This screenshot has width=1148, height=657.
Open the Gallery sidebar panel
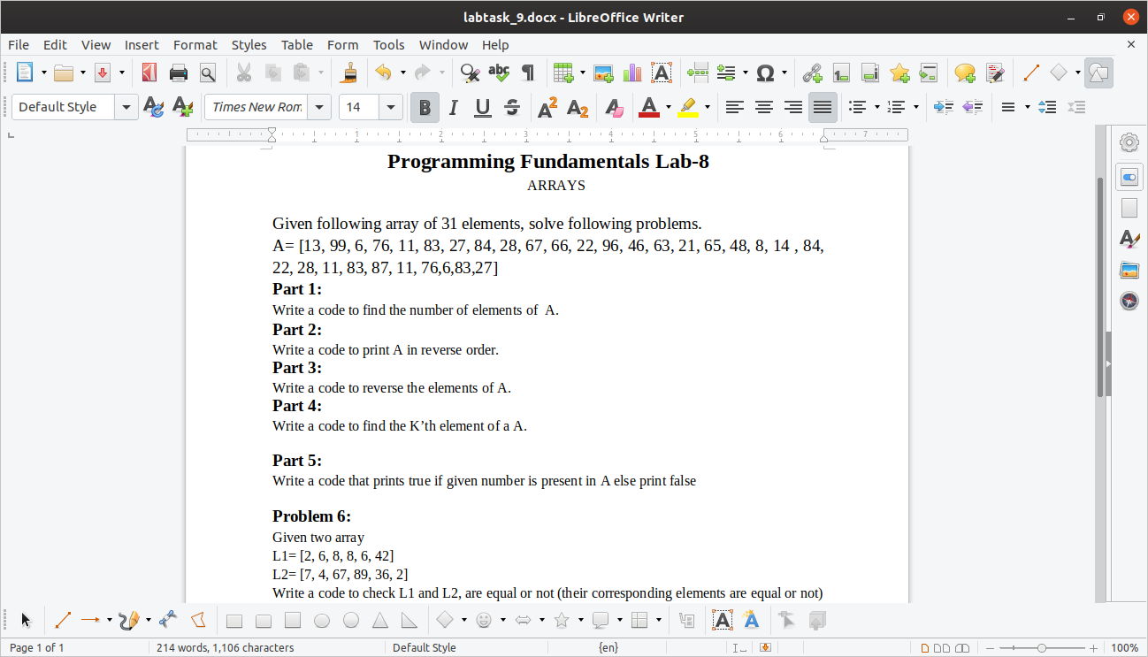pyautogui.click(x=1129, y=270)
